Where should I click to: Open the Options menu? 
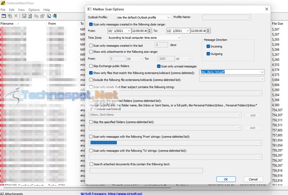(x=34, y=10)
